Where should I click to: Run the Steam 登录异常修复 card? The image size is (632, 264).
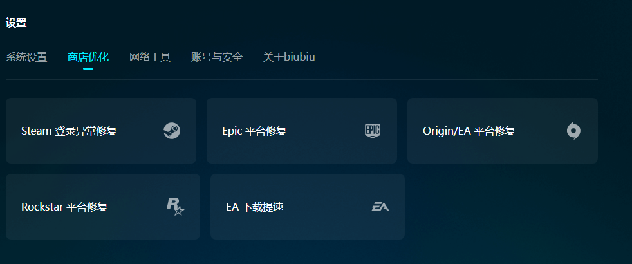pyautogui.click(x=101, y=131)
